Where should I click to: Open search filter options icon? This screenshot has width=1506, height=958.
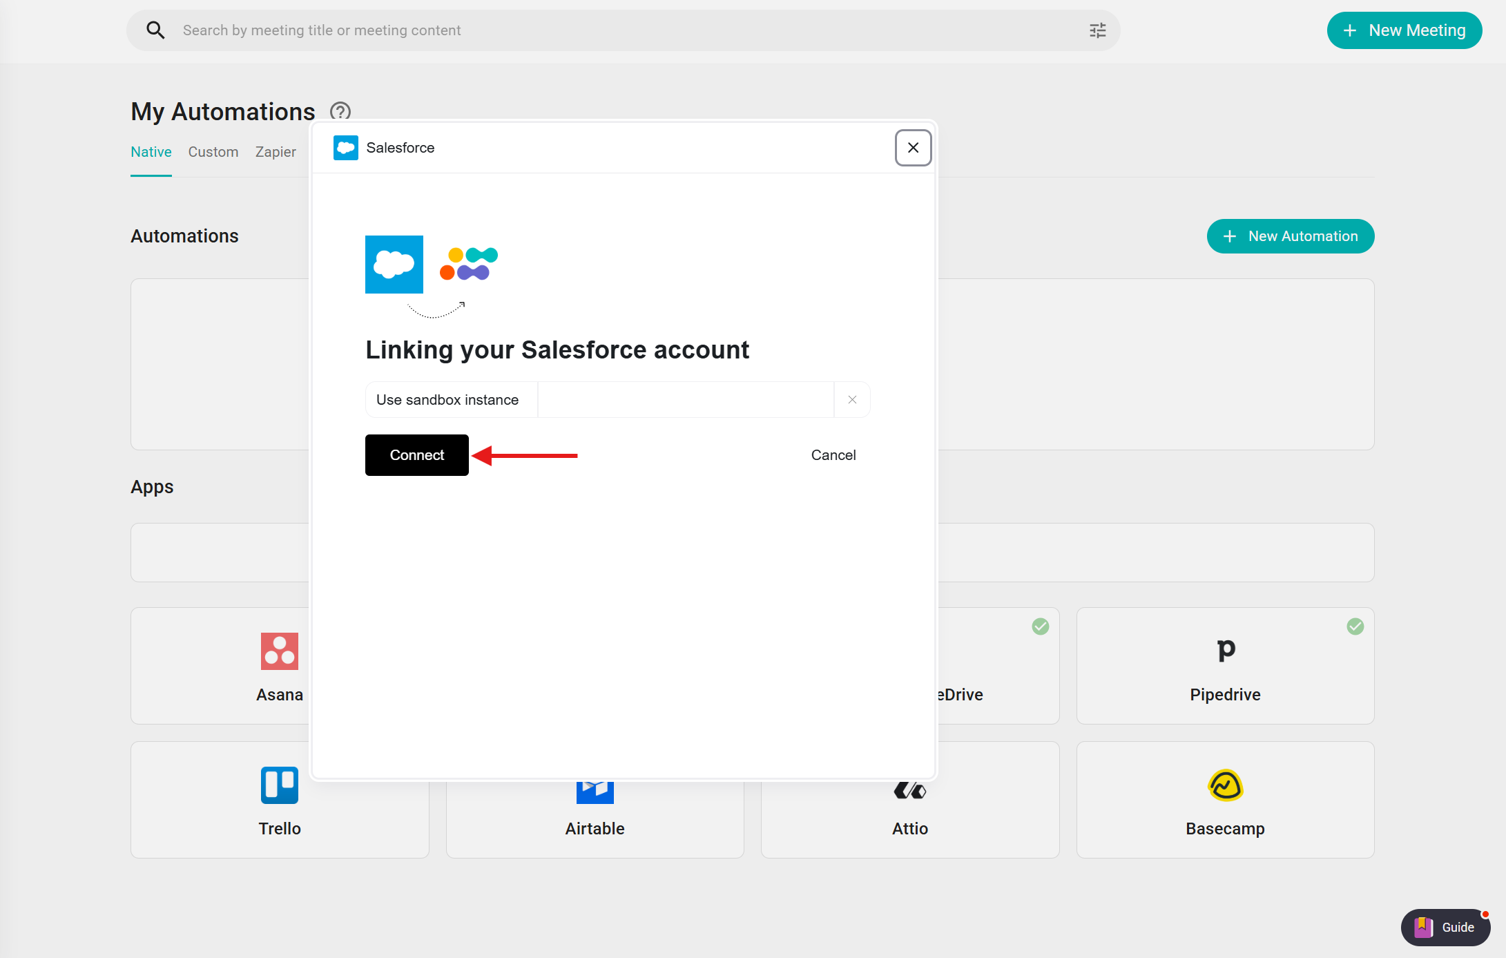(1097, 30)
